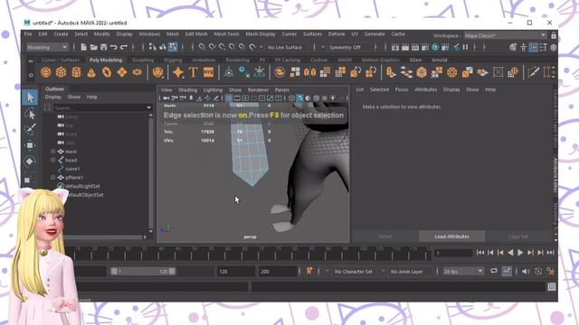Click the Multi-Cut knife shelf icon

(x=534, y=72)
